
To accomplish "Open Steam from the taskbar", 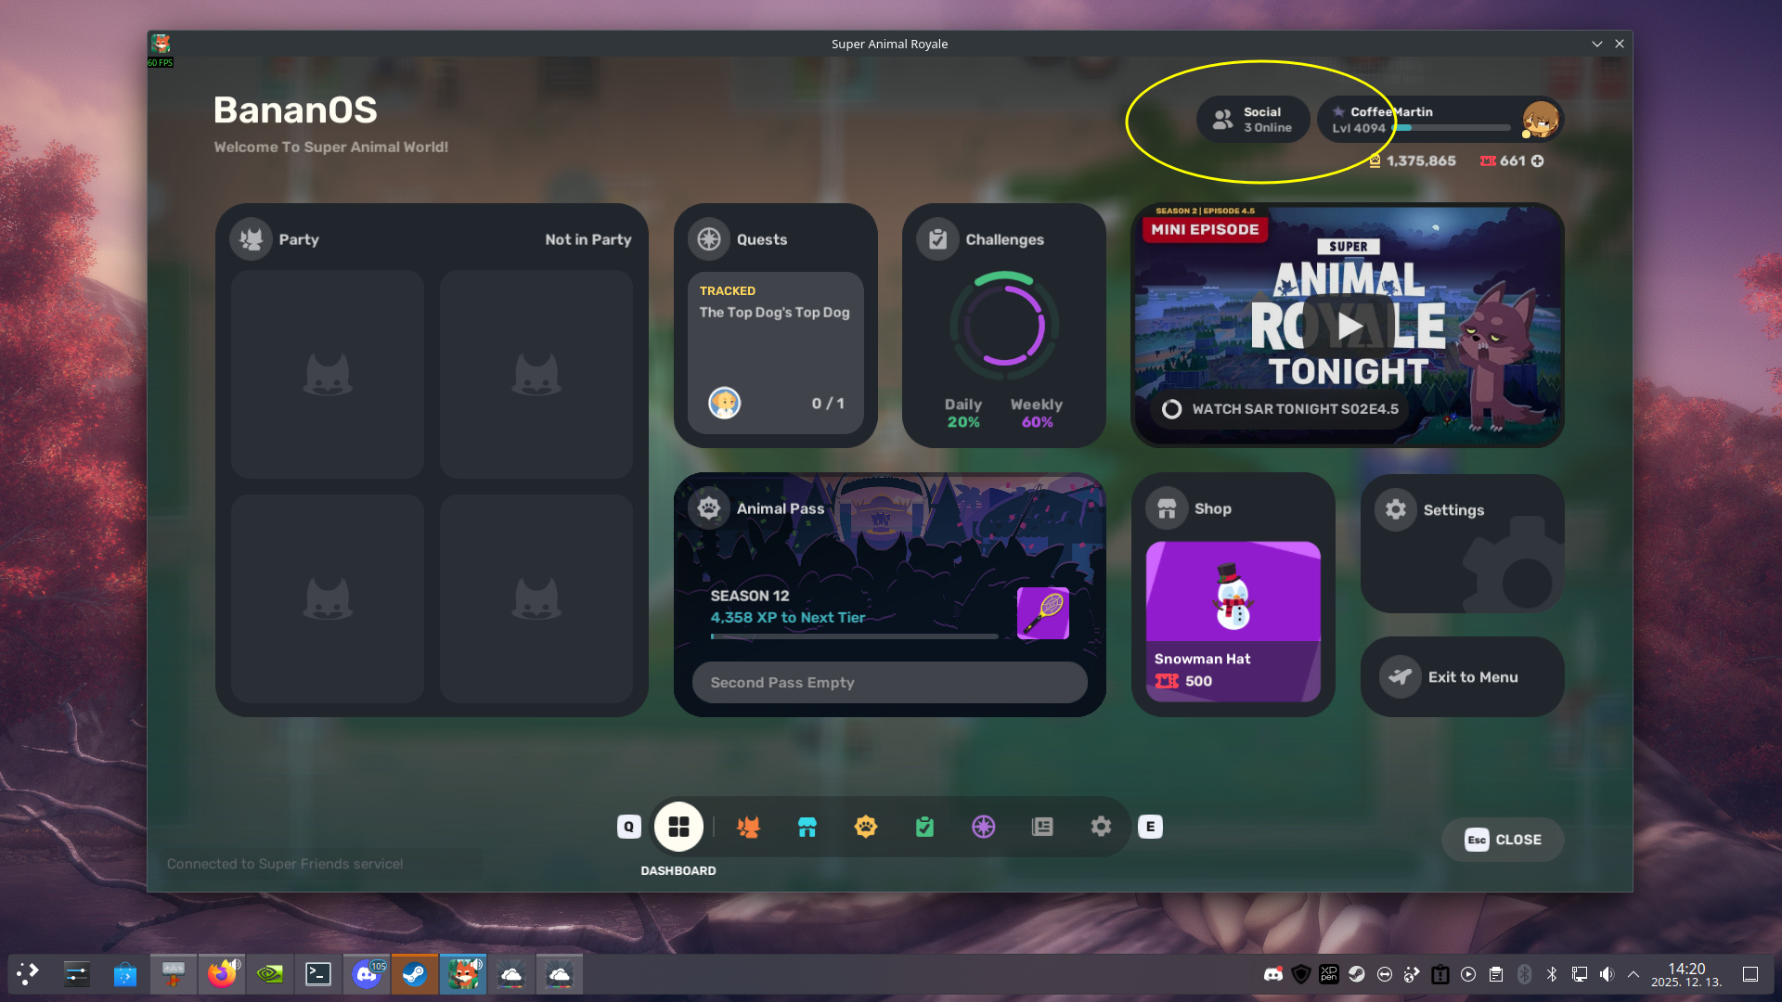I will [414, 974].
